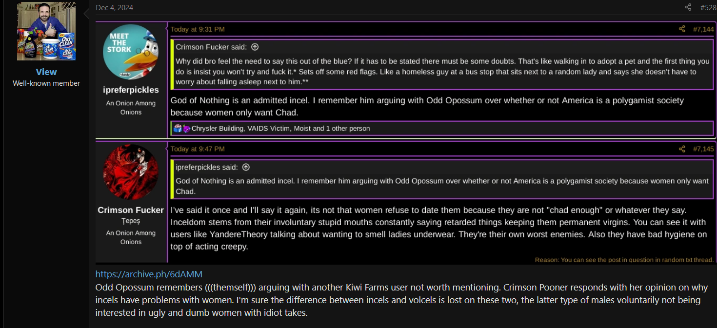
Task: Open the Meet the Stork avatar of ipreferpickles
Action: click(131, 52)
